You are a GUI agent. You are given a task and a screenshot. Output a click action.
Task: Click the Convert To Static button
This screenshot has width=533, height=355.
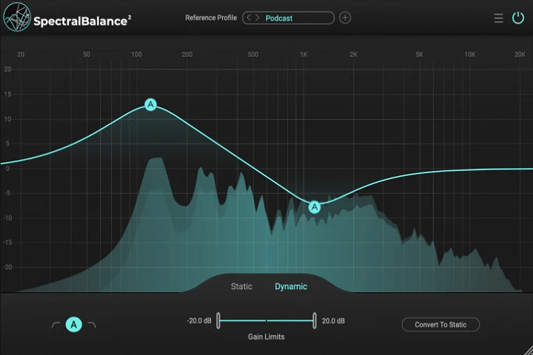click(440, 325)
